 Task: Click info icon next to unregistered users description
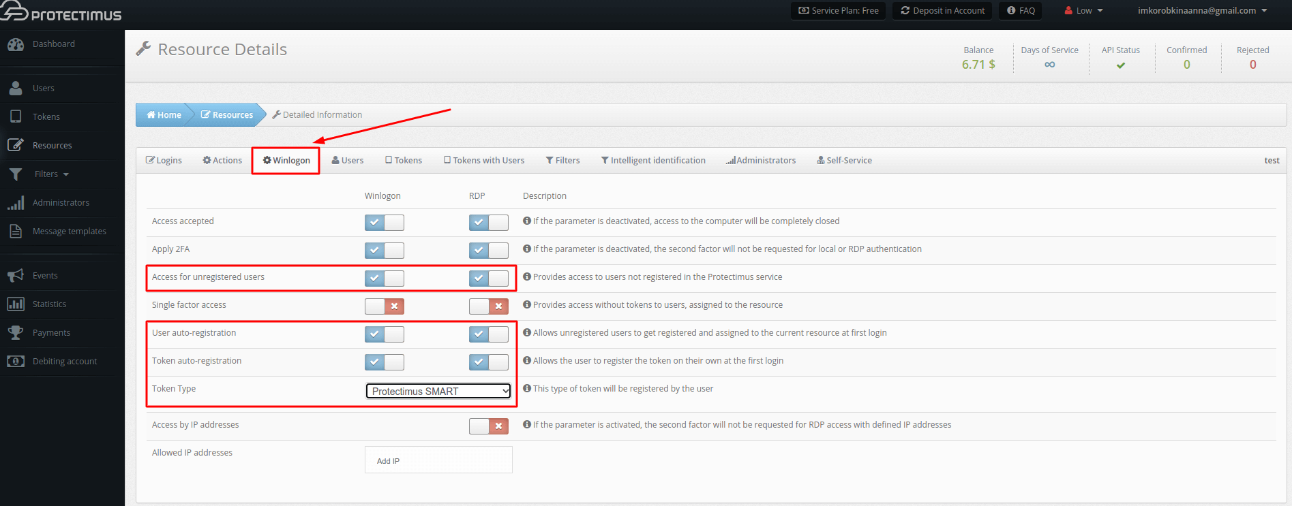pos(527,276)
